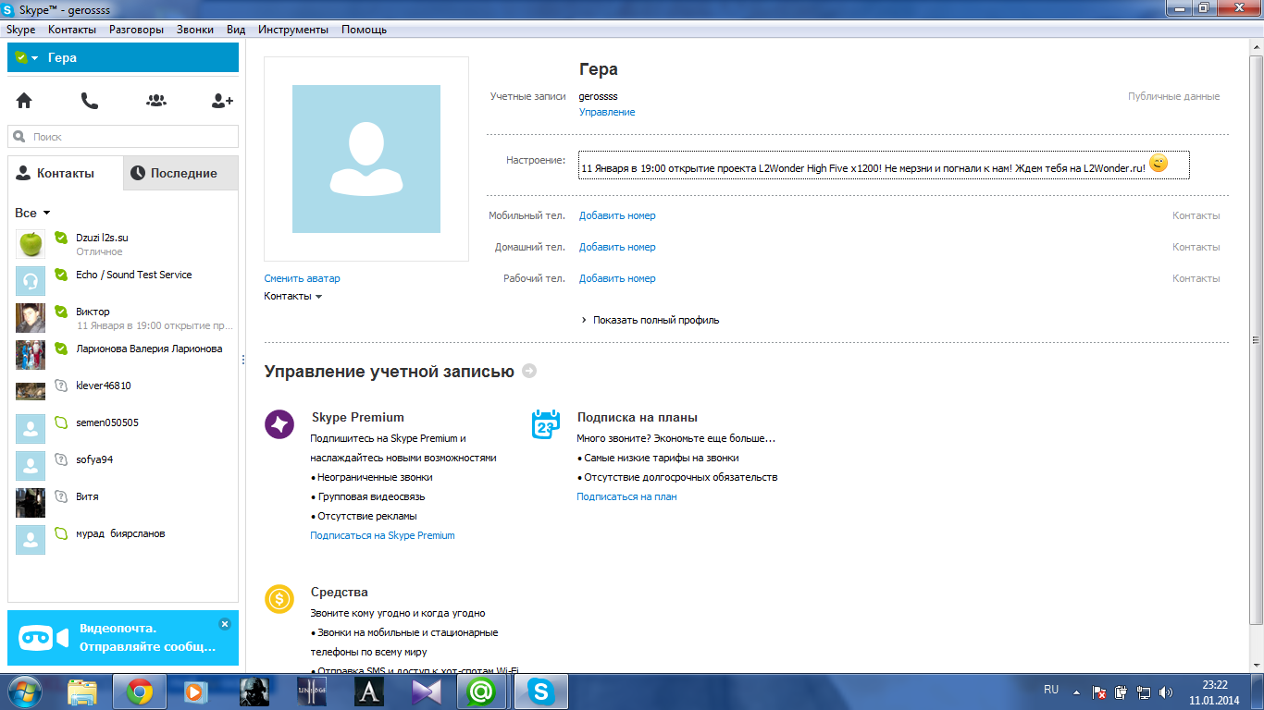
Task: Click arrow next to Управление учетной записью
Action: (529, 371)
